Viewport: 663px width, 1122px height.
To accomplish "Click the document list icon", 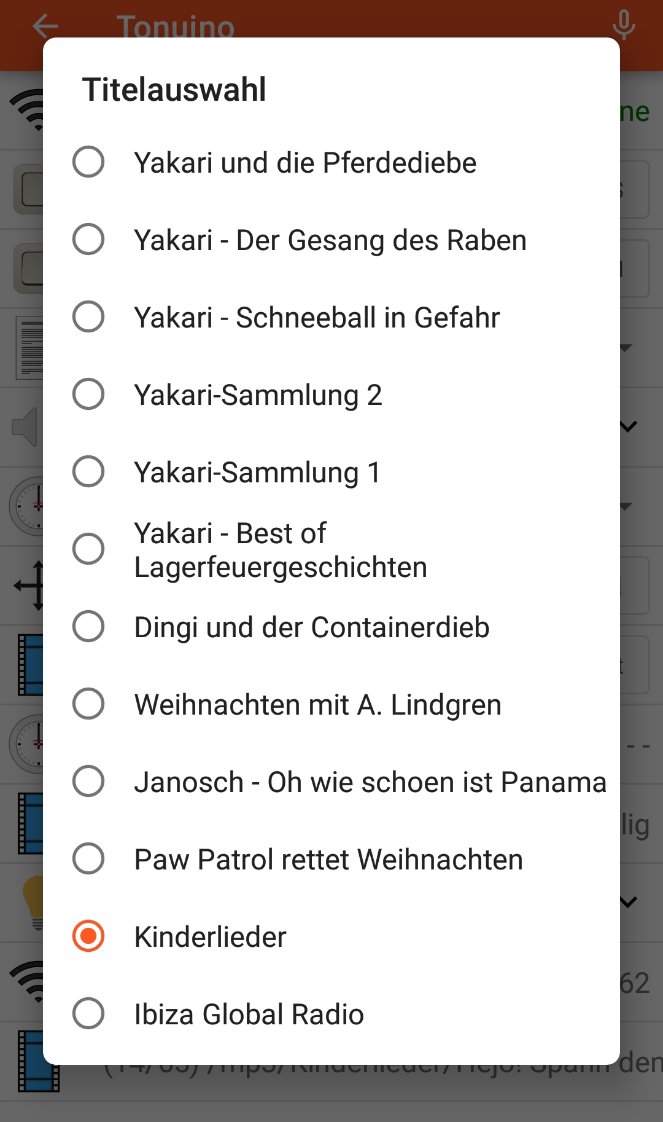I will (x=29, y=348).
